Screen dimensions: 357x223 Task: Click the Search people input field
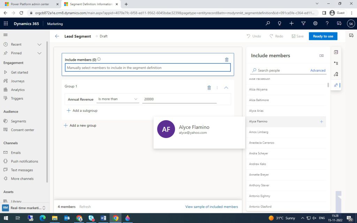point(275,70)
